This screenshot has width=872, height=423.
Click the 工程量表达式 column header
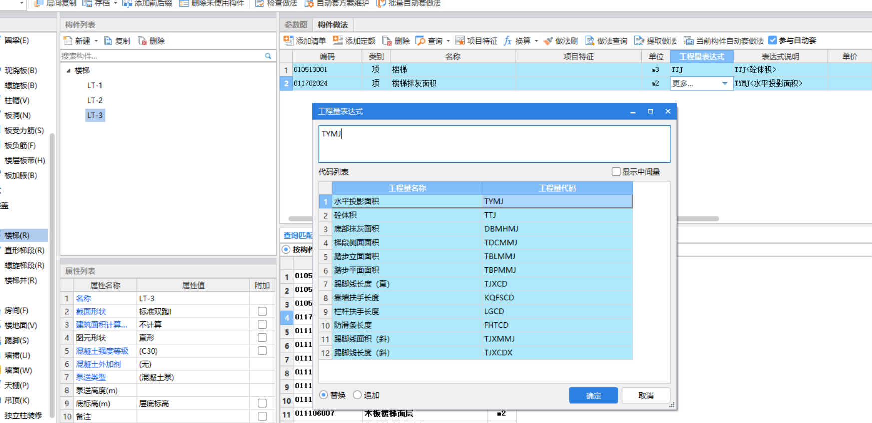702,57
